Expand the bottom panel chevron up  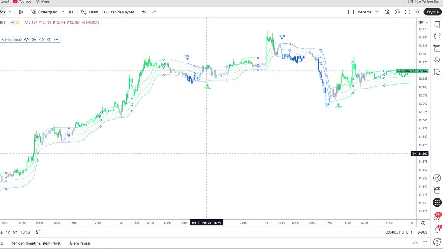coord(416,243)
